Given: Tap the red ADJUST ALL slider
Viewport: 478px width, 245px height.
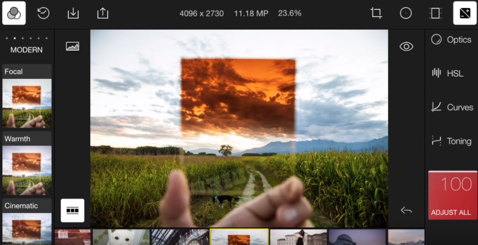Looking at the screenshot, I should (453, 196).
